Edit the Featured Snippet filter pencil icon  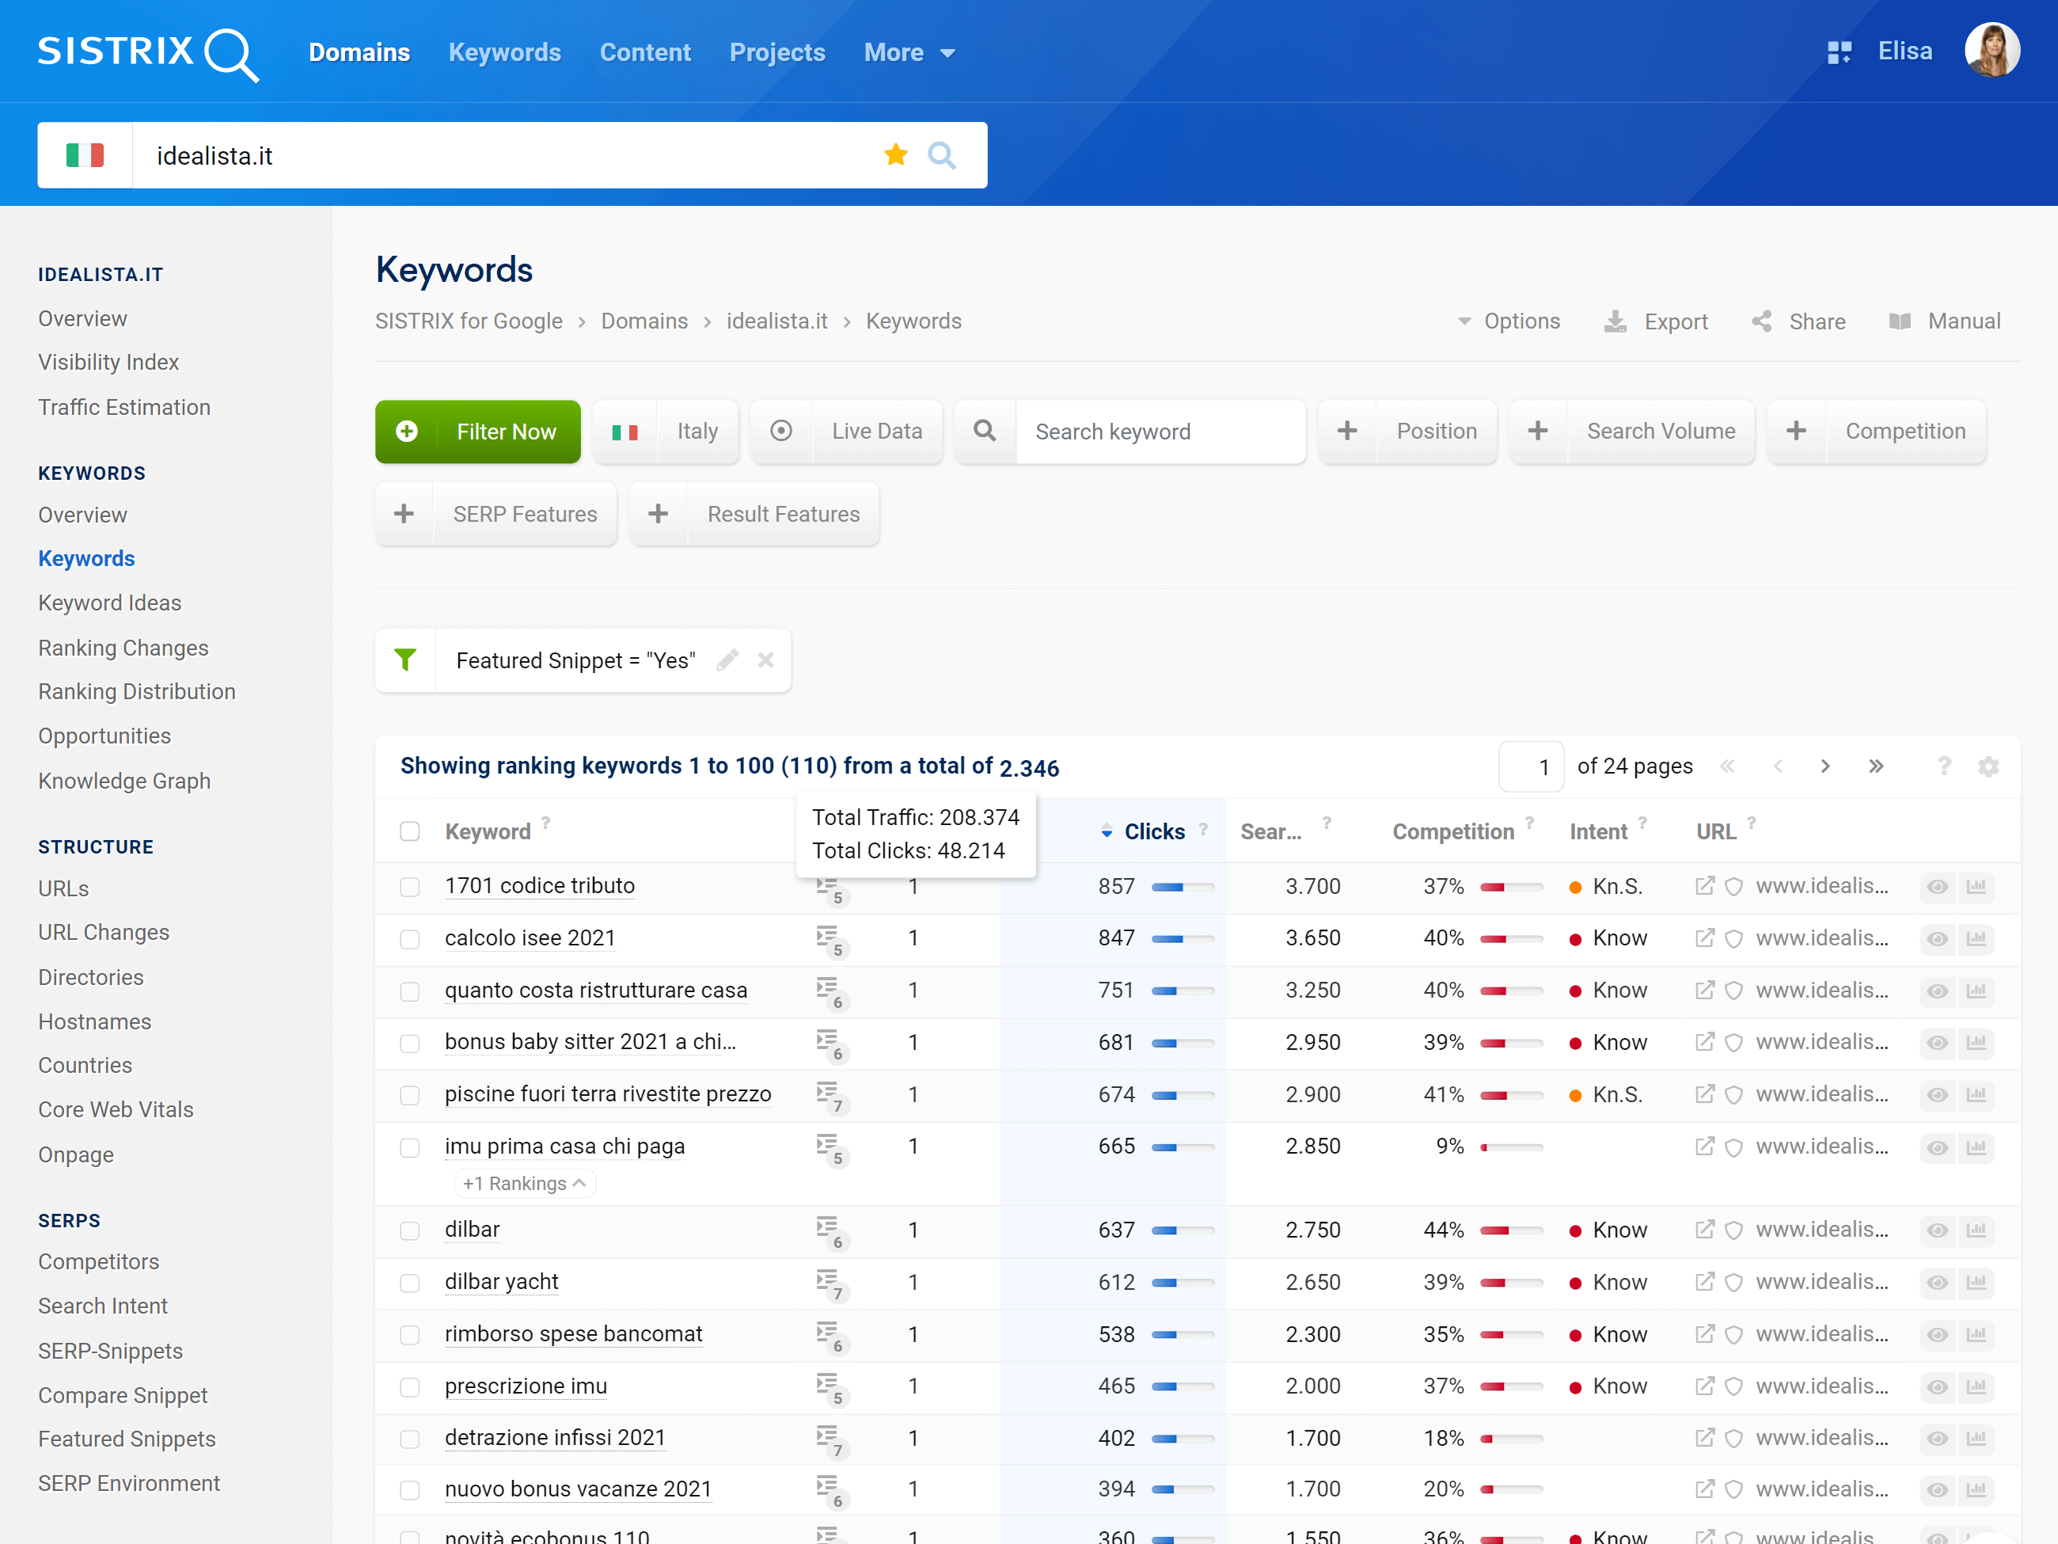tap(727, 660)
